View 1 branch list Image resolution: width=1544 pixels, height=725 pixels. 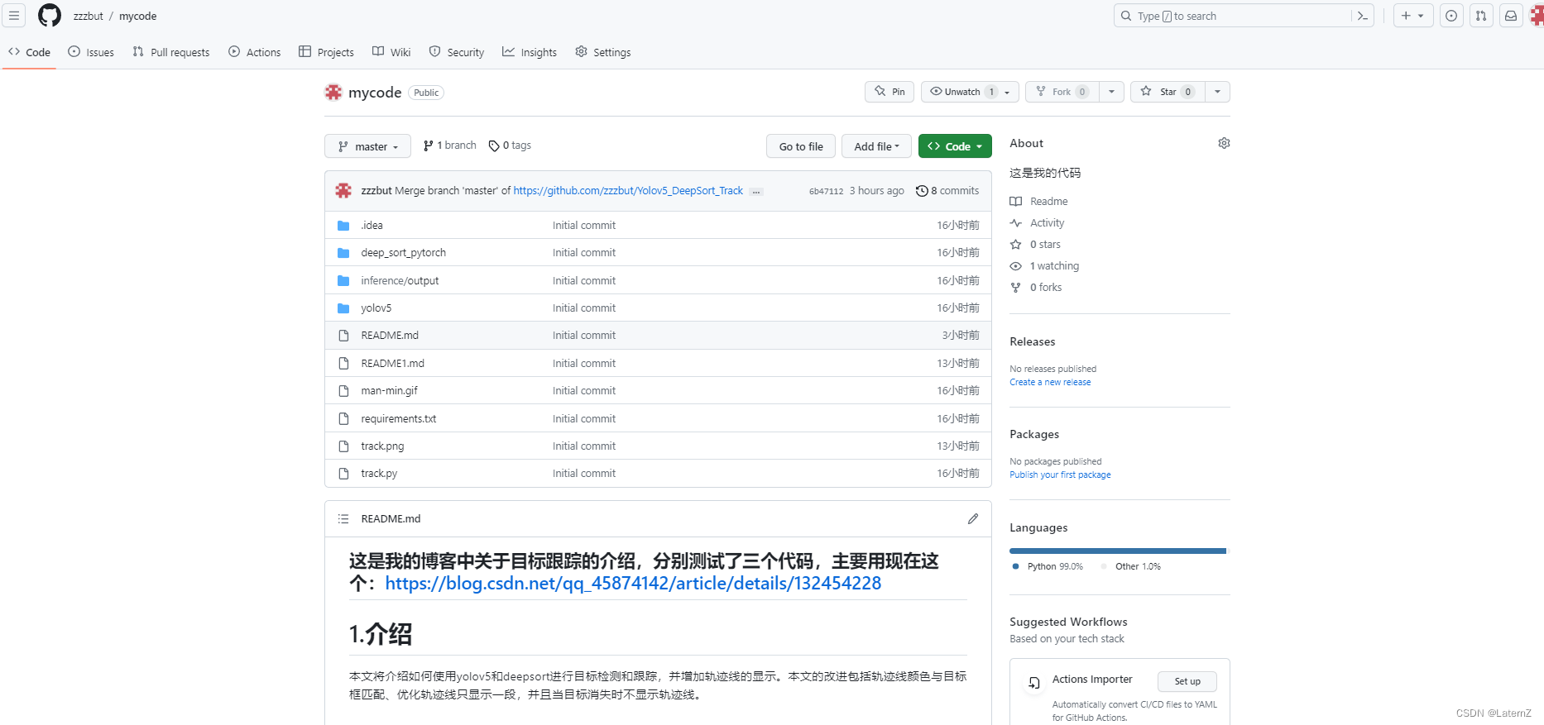(x=449, y=145)
